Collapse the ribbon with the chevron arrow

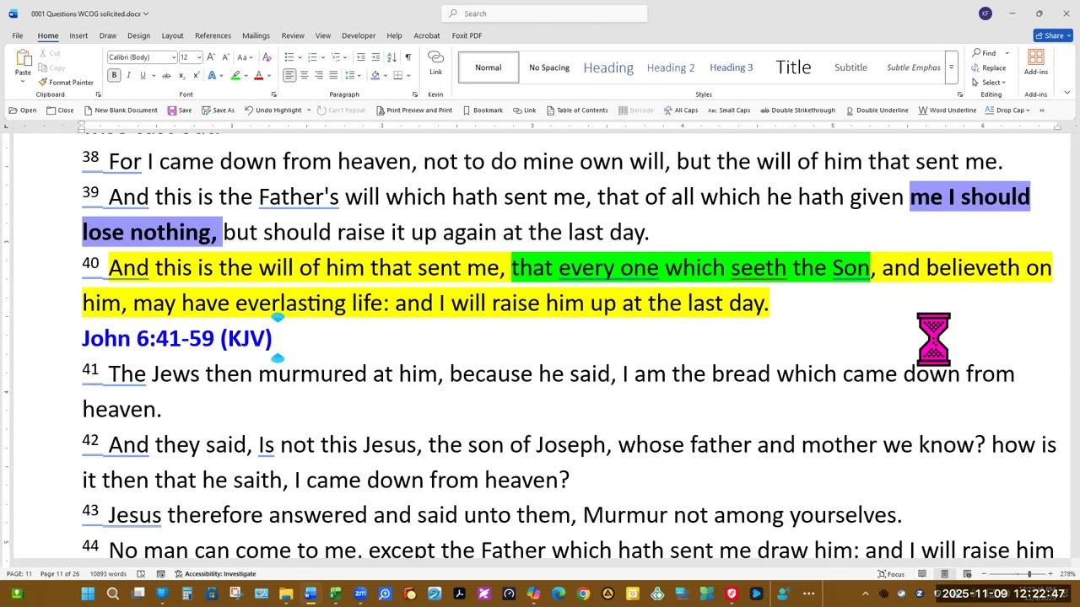[x=1067, y=94]
